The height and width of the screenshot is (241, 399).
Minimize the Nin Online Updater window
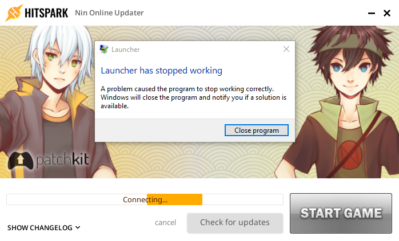tap(372, 13)
